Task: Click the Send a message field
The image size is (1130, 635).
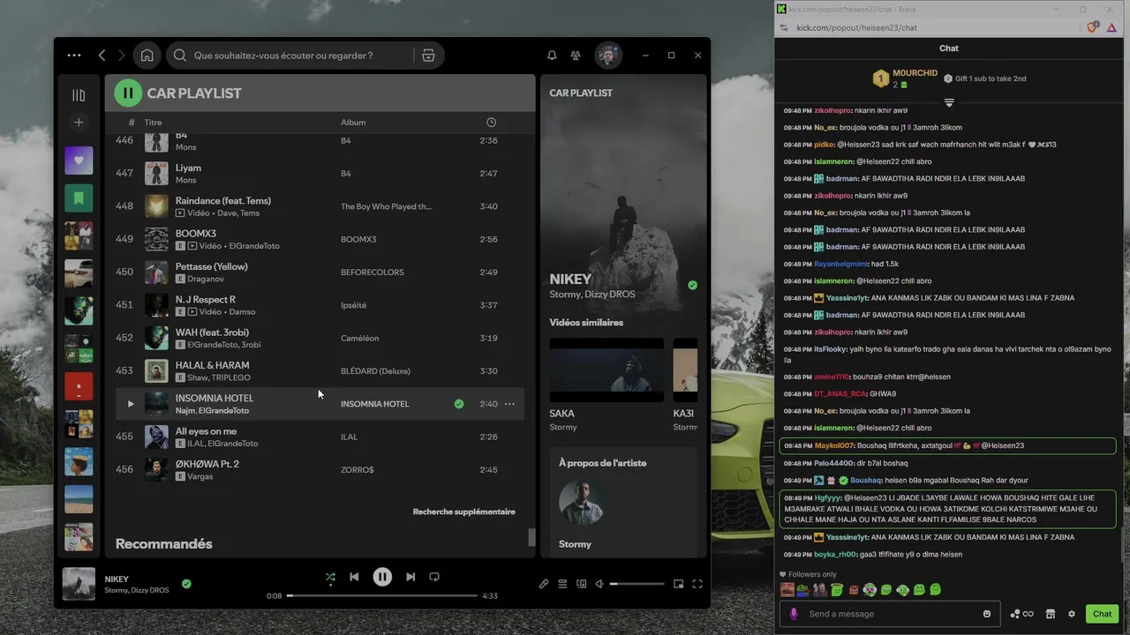Action: pyautogui.click(x=890, y=614)
